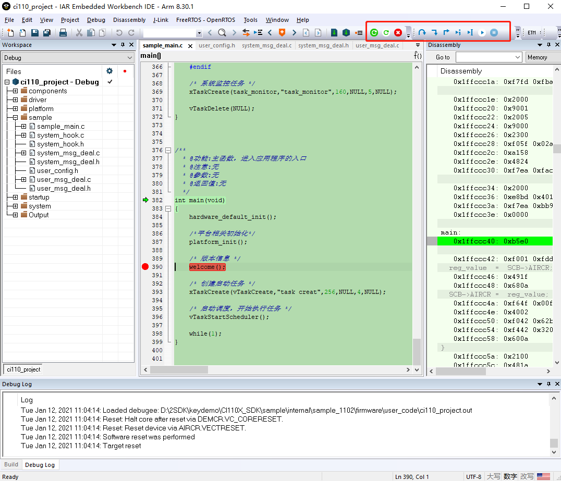Click the toolbar Toggle Breakpoint icon
The width and height of the screenshot is (561, 481).
[x=359, y=33]
